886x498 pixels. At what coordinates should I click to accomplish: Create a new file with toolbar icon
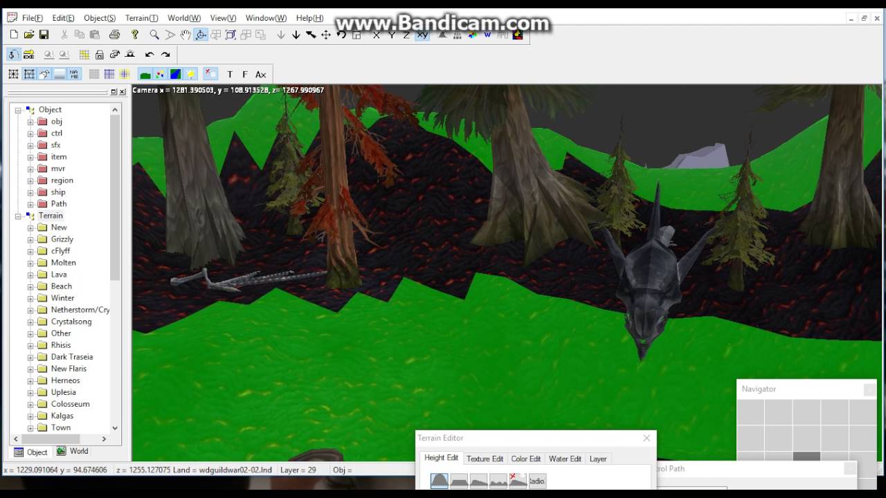coord(13,35)
